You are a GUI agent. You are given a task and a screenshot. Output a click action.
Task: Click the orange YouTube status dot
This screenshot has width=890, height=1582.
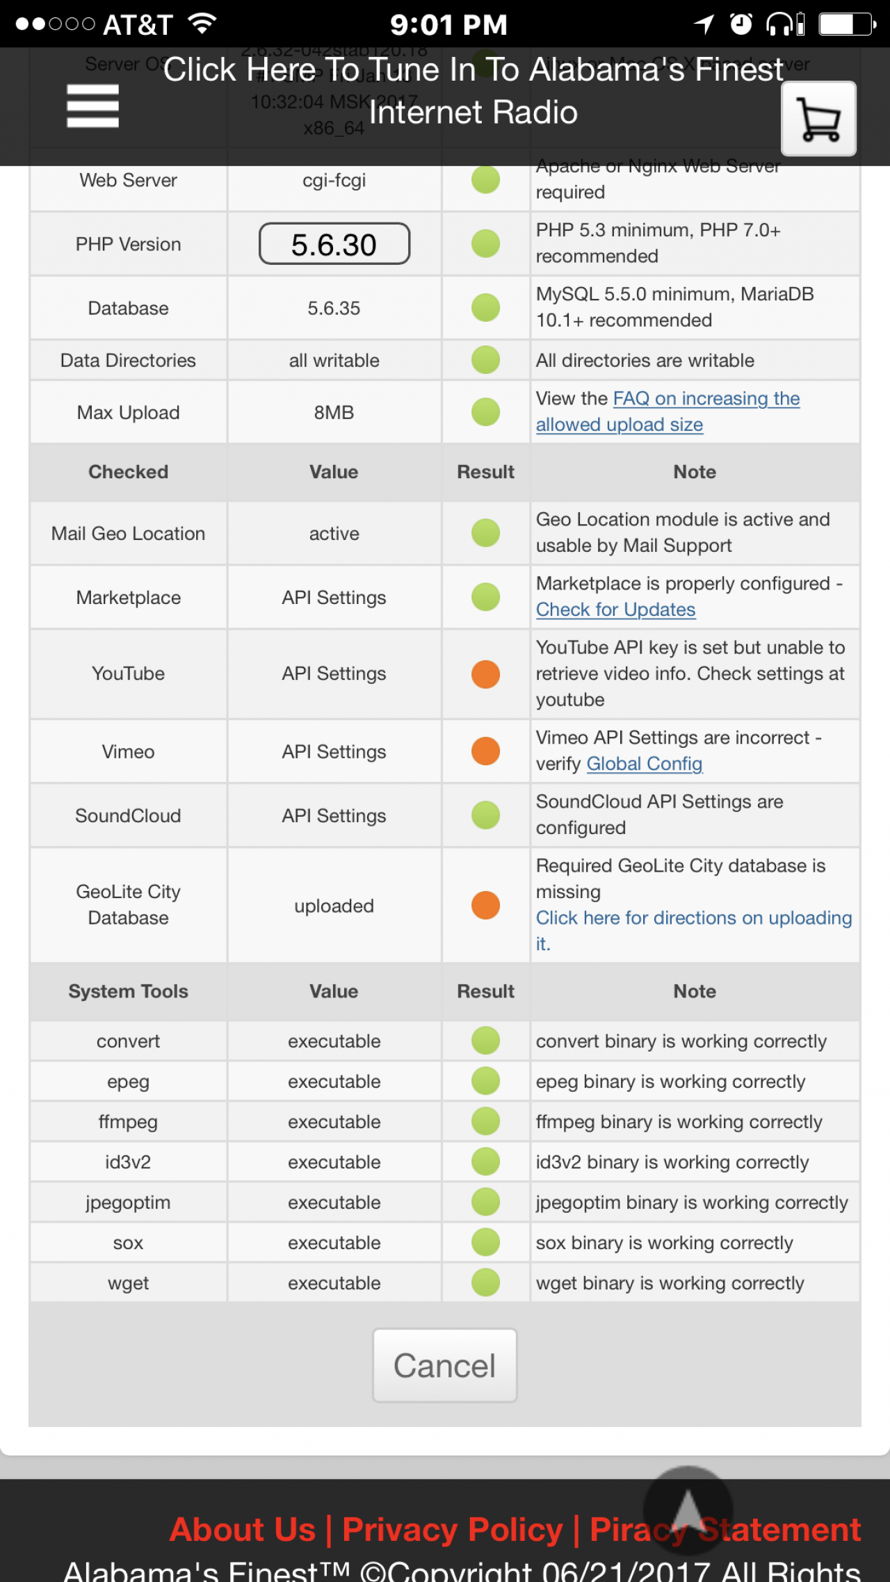point(485,674)
